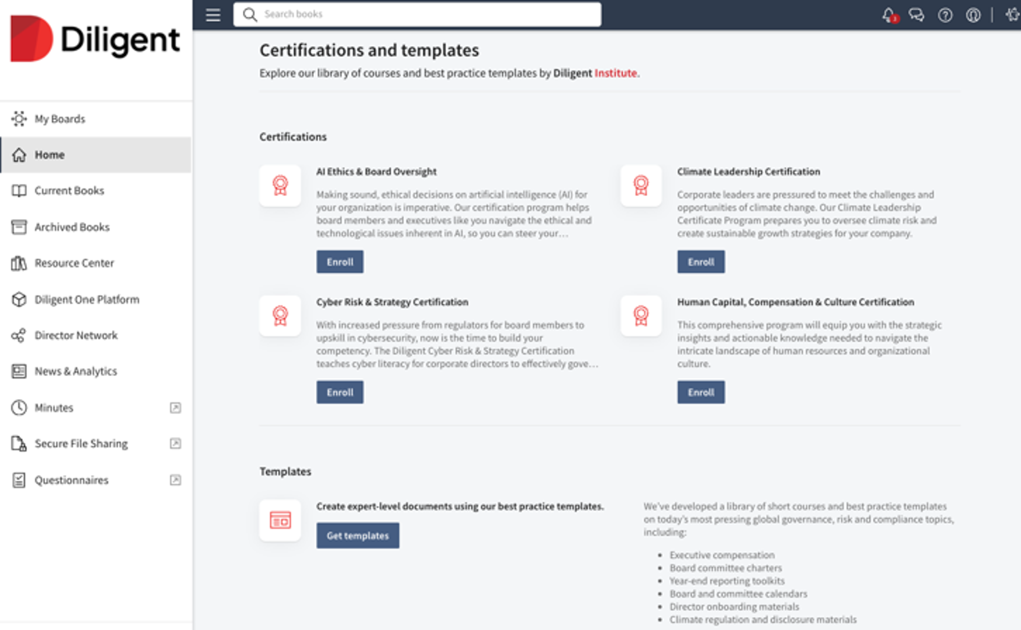Click the Director Network share icon

(19, 335)
